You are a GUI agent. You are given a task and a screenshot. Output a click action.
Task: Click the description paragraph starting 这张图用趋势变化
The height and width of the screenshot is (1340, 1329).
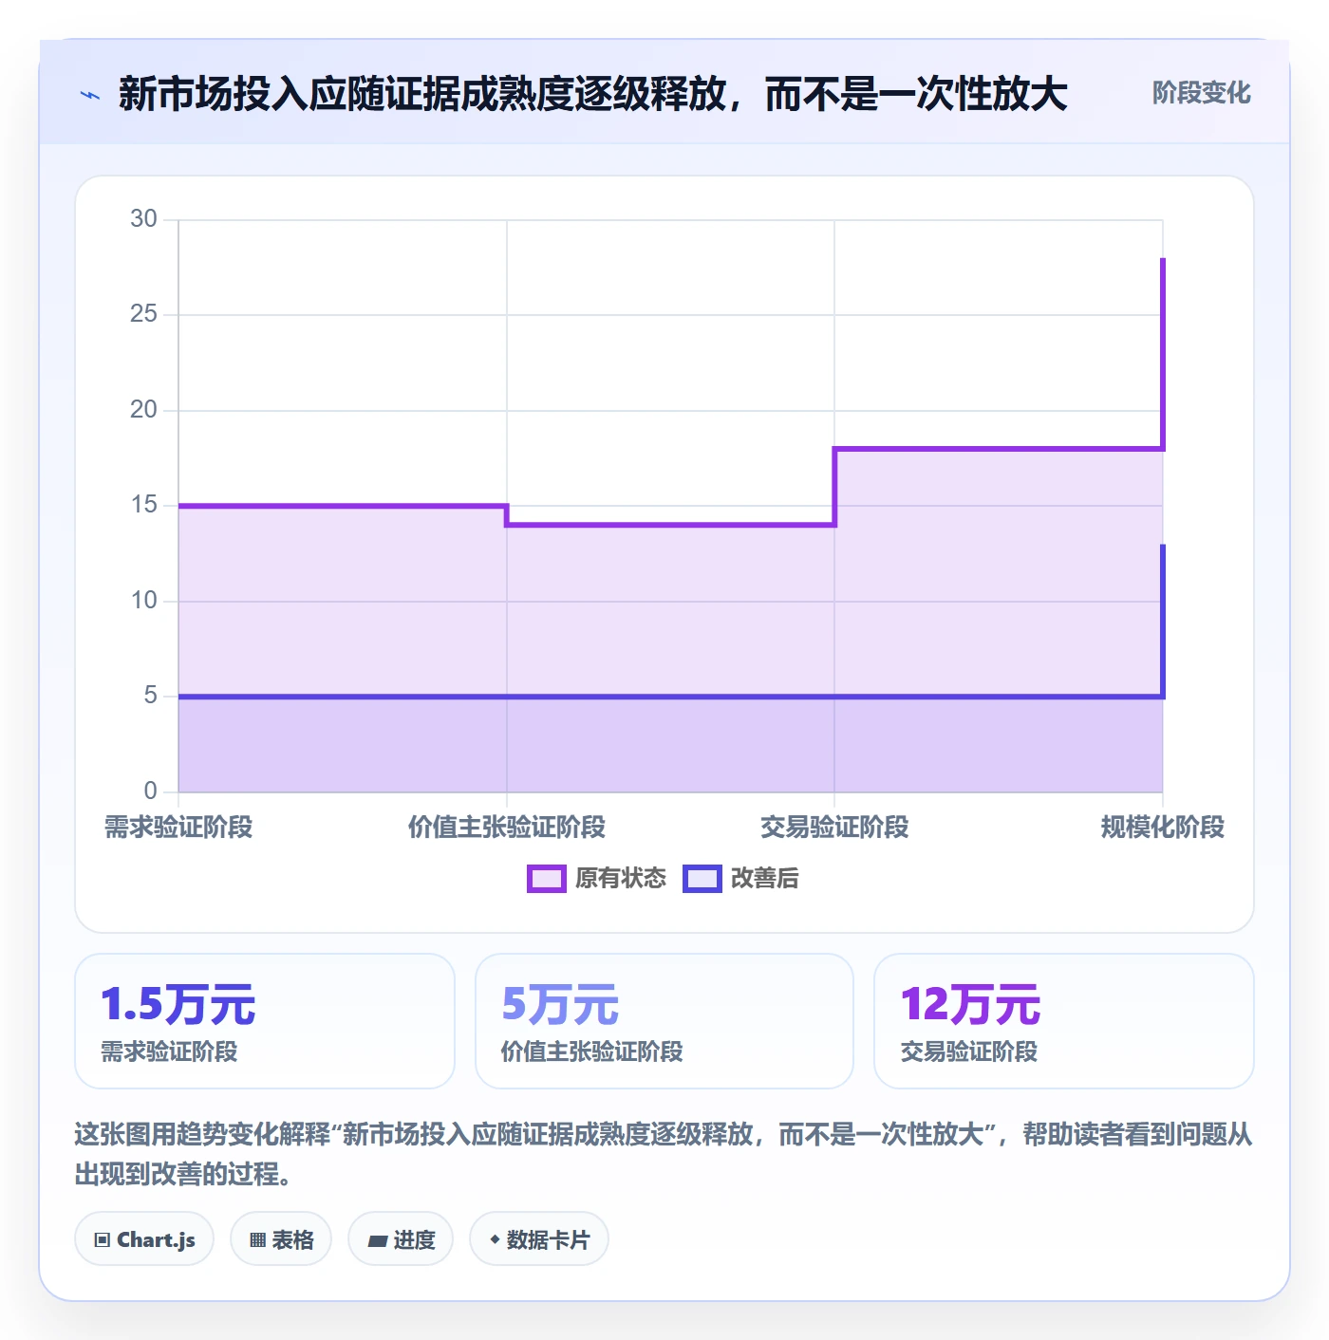[664, 1154]
